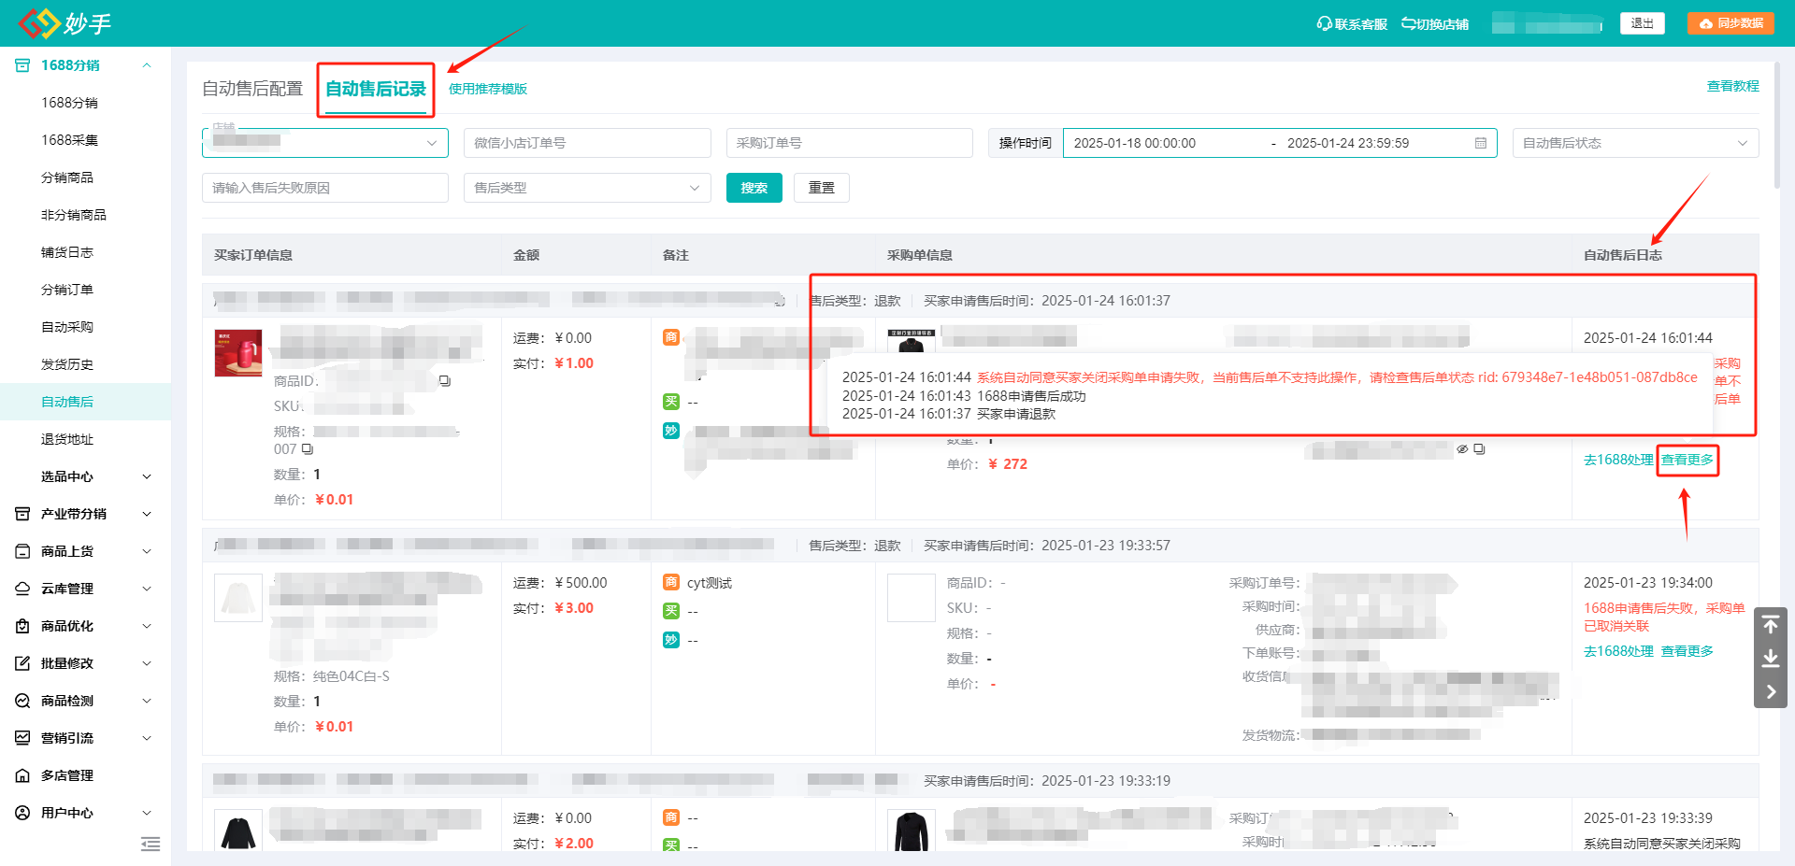Viewport: 1795px width, 866px height.
Task: Open the white shirt product thumbnail
Action: 238,598
